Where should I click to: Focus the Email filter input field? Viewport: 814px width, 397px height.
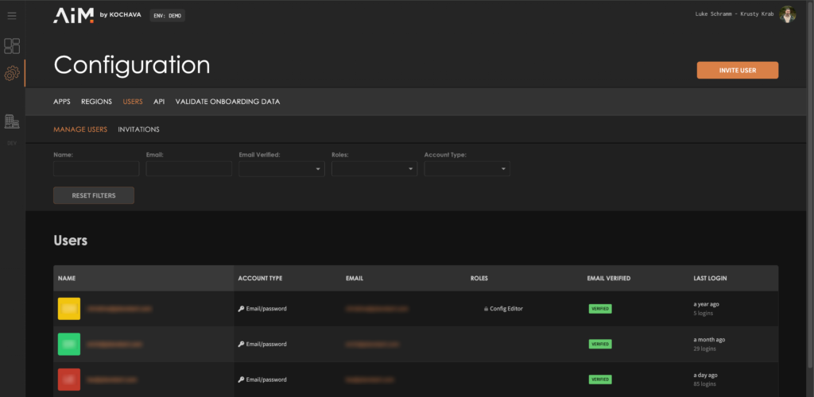[x=188, y=168]
